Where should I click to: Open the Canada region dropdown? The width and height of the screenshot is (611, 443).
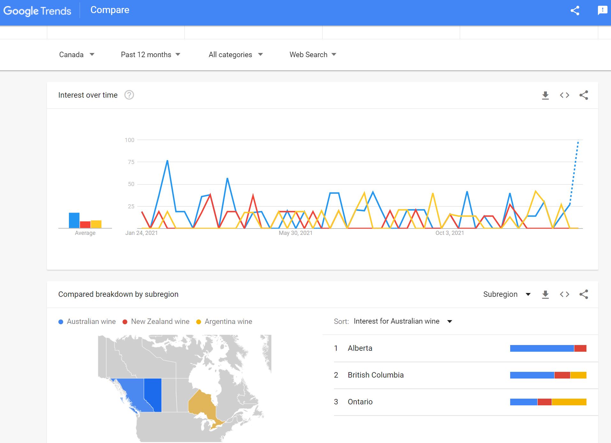pyautogui.click(x=77, y=55)
